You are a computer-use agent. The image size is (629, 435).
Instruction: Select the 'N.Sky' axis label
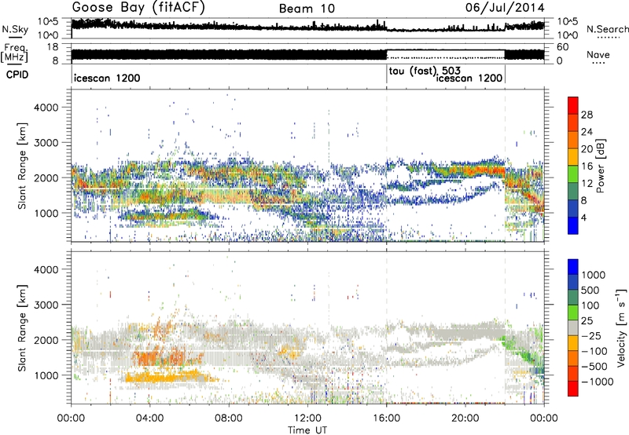15,29
